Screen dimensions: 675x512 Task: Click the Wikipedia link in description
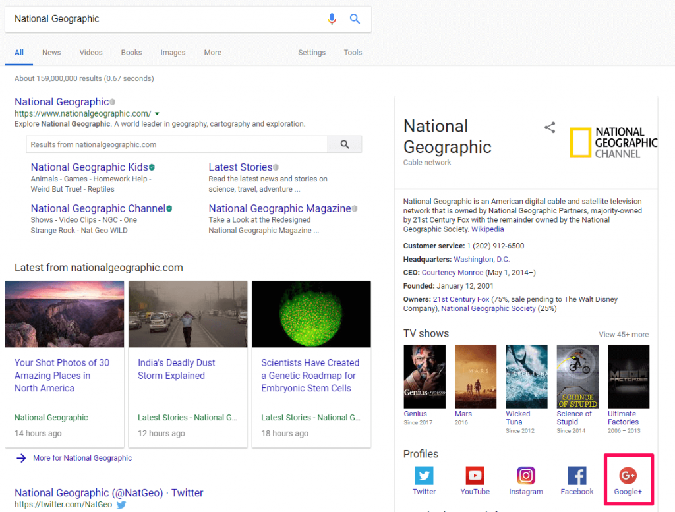tap(487, 229)
